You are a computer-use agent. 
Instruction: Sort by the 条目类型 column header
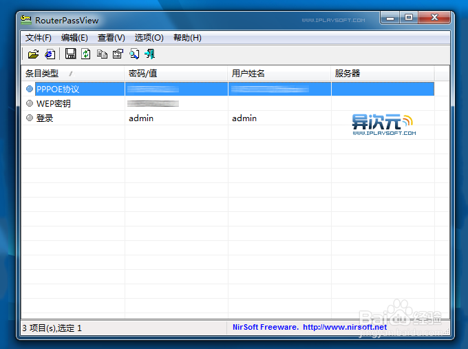click(x=73, y=73)
